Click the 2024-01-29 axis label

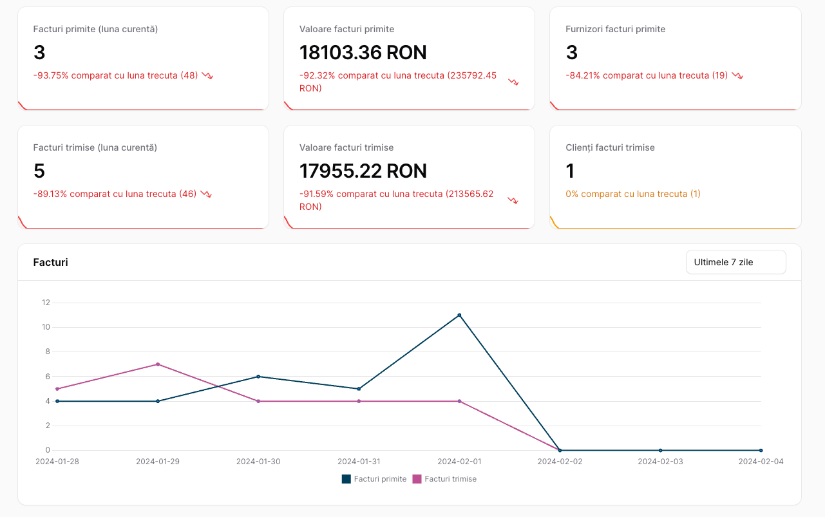158,462
